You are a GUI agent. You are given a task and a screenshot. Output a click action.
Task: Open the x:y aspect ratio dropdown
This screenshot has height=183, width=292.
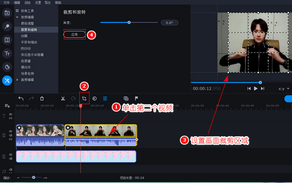point(284,89)
